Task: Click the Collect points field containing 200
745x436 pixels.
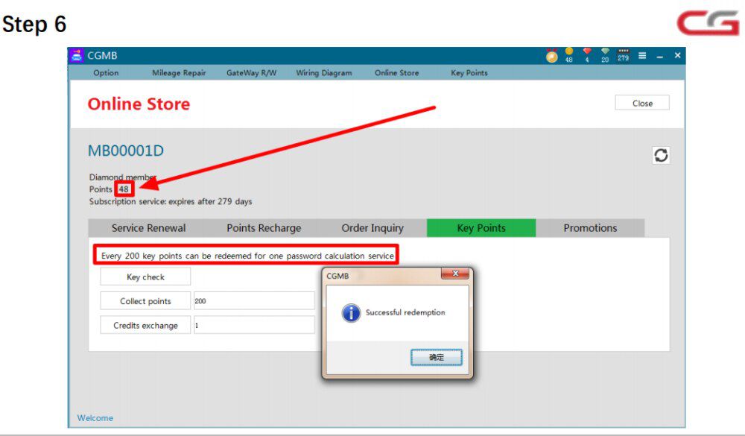Action: pyautogui.click(x=253, y=301)
